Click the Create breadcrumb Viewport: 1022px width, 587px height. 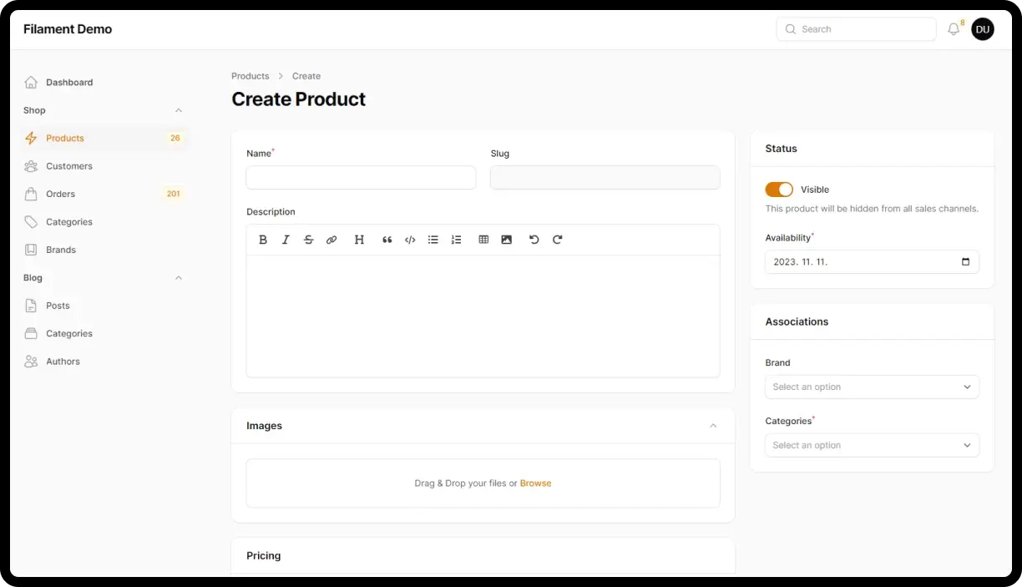click(306, 76)
